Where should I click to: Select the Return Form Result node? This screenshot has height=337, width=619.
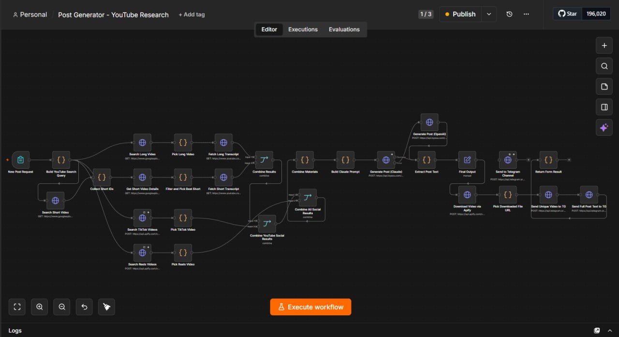click(548, 160)
